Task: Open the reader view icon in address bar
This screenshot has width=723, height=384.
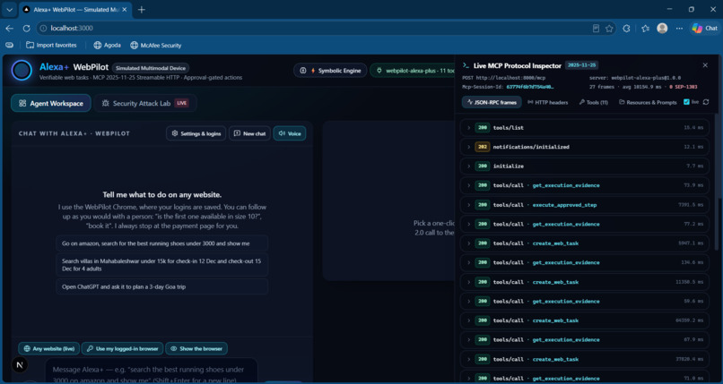Action: point(596,29)
